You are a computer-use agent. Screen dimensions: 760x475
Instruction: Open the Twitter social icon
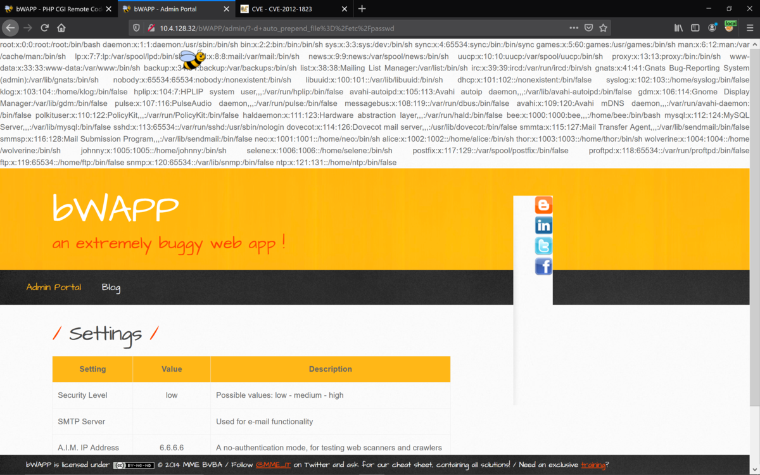(543, 246)
